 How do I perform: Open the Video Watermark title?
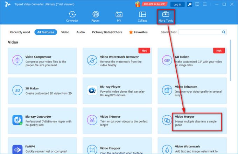pos(188,146)
